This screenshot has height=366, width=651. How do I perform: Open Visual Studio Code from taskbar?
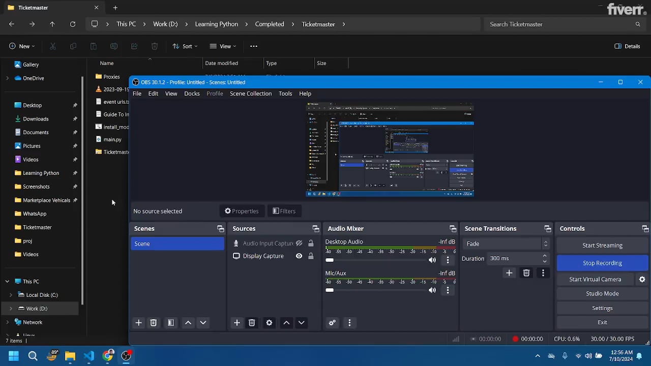(89, 356)
